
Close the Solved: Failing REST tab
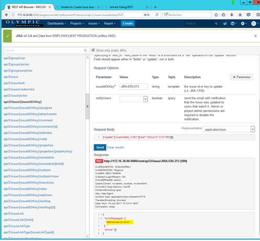pyautogui.click(x=147, y=7)
